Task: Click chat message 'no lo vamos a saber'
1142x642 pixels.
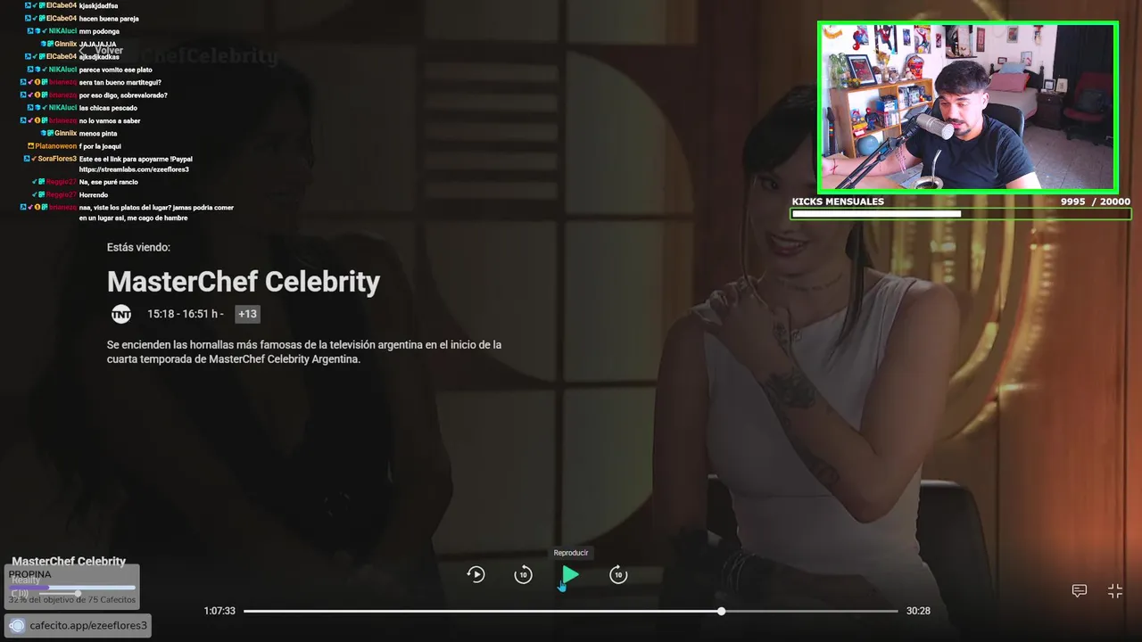Action: (110, 120)
